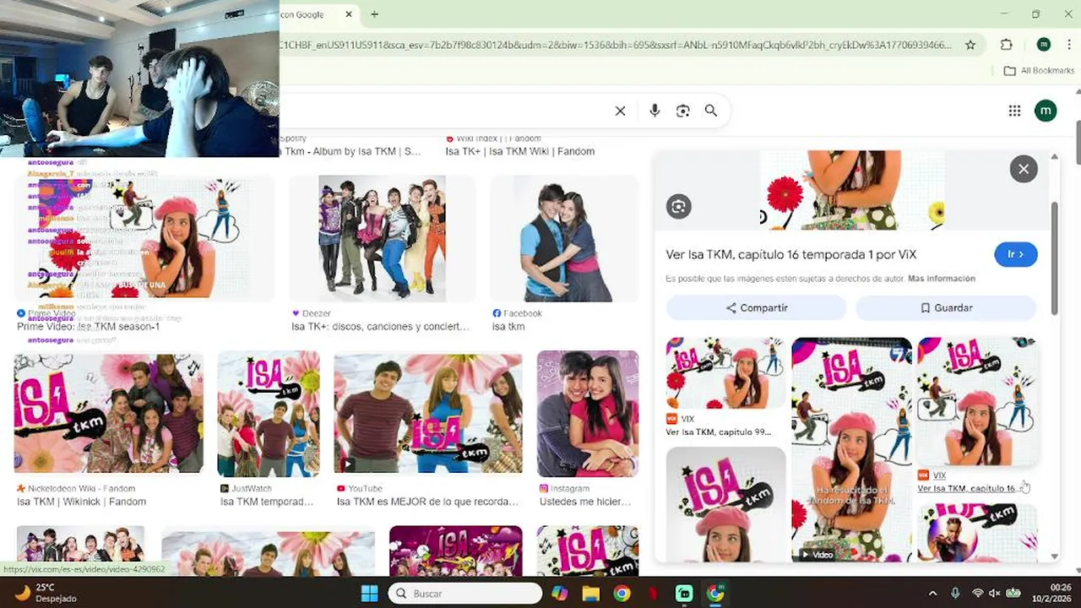
Task: Open the Google account avatar on page
Action: [x=1046, y=111]
